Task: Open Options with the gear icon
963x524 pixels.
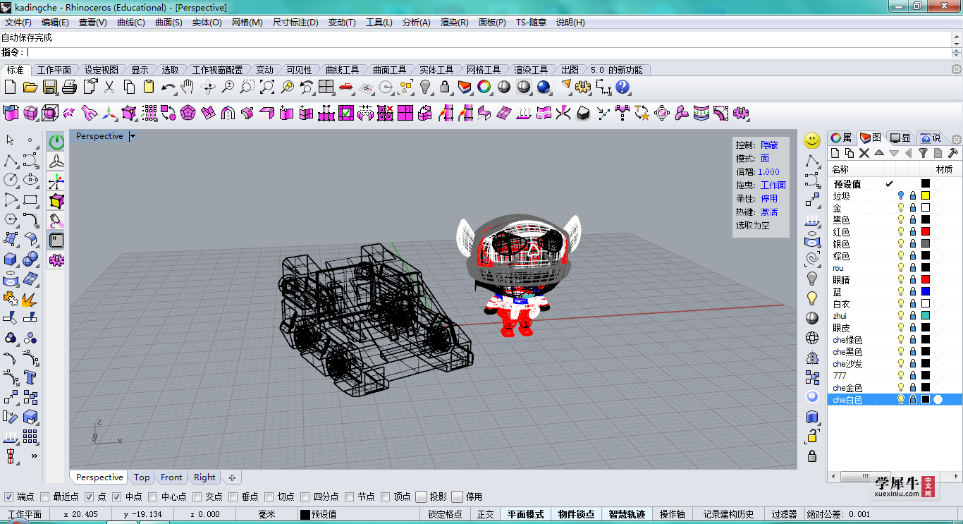Action: tap(582, 87)
